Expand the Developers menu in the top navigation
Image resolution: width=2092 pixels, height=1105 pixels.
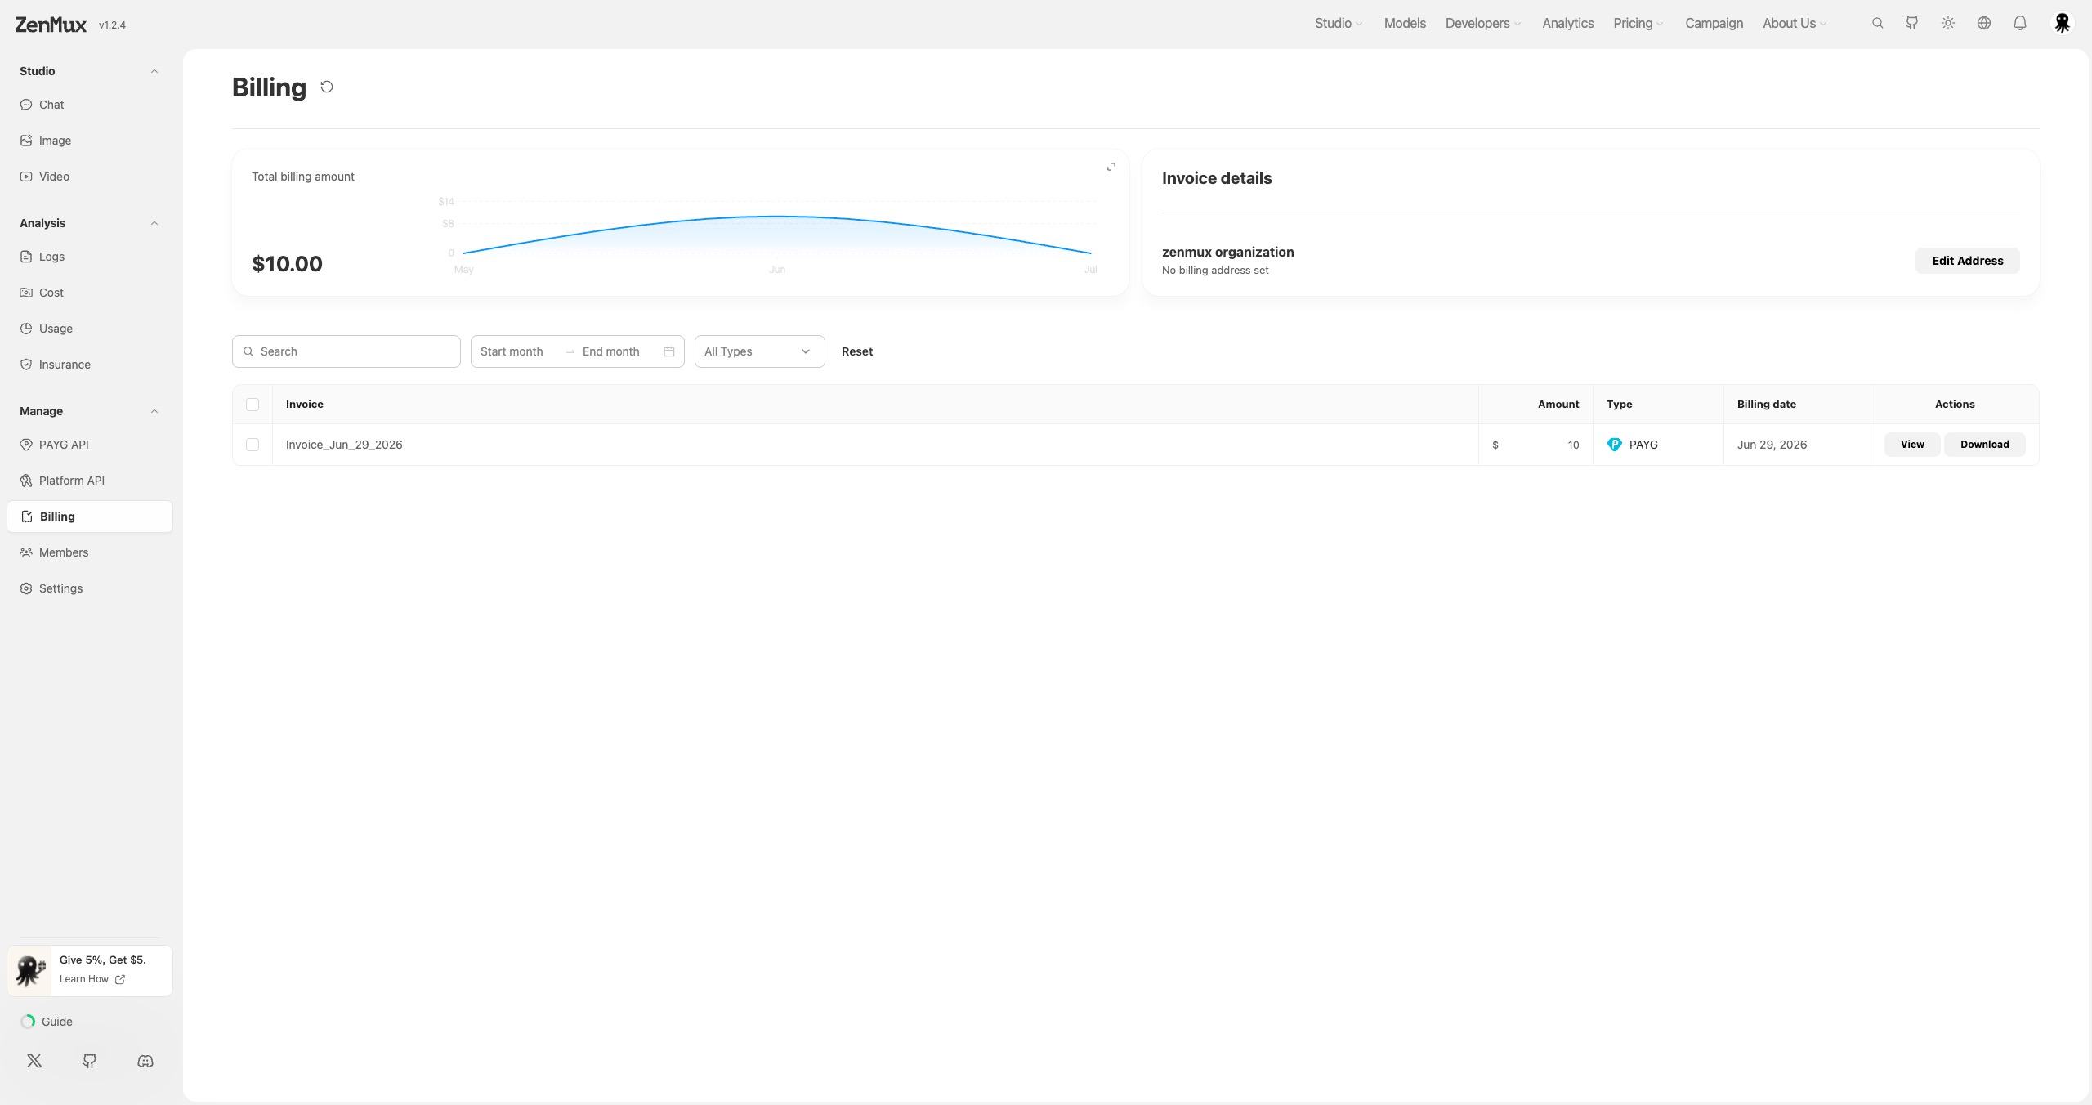[x=1483, y=23]
